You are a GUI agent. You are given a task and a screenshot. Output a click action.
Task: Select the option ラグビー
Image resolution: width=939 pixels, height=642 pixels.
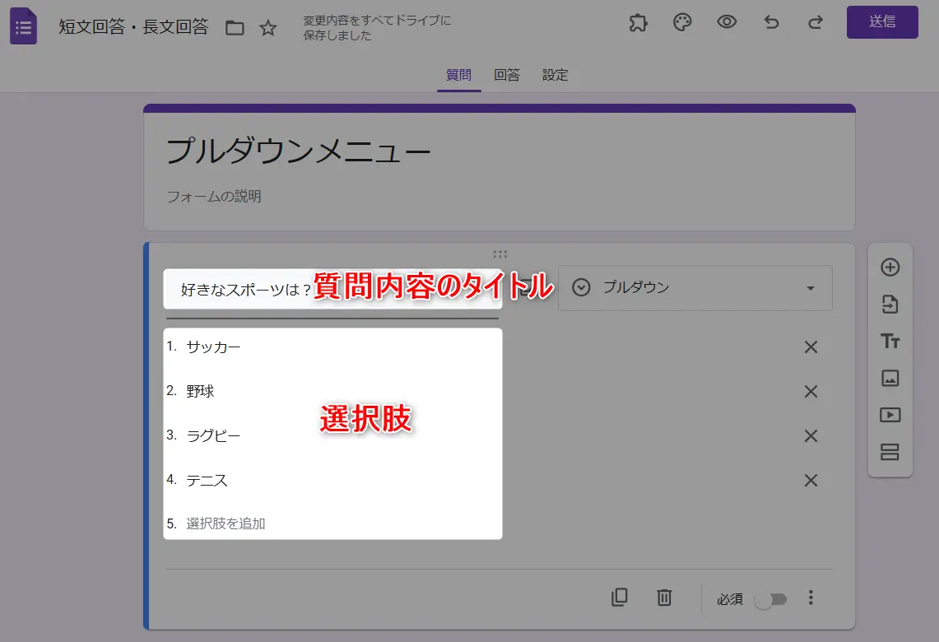[213, 435]
